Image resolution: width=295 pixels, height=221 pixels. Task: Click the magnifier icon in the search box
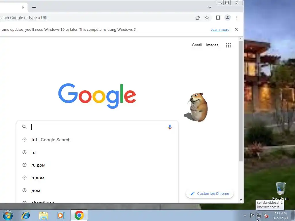[24, 127]
